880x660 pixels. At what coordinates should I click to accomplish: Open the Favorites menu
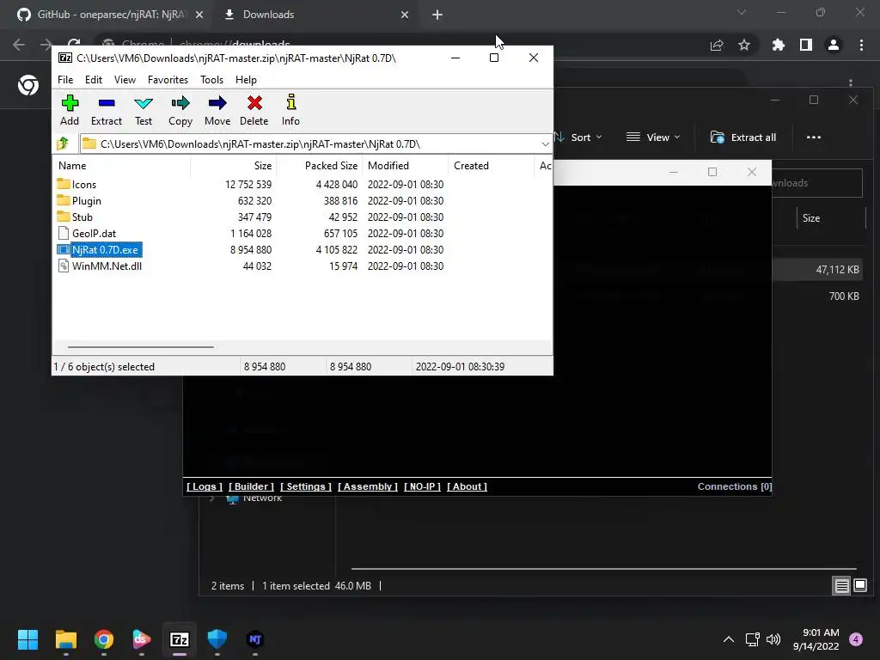[168, 80]
